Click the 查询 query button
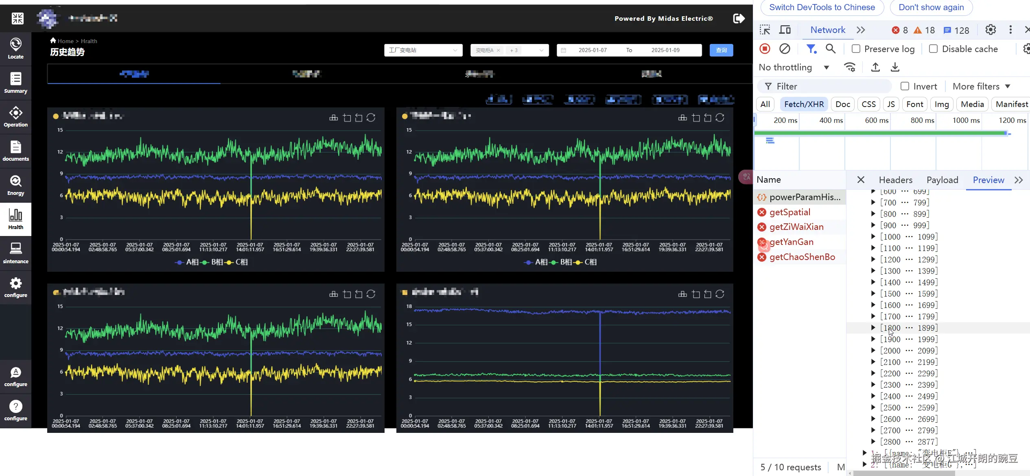 (x=721, y=50)
